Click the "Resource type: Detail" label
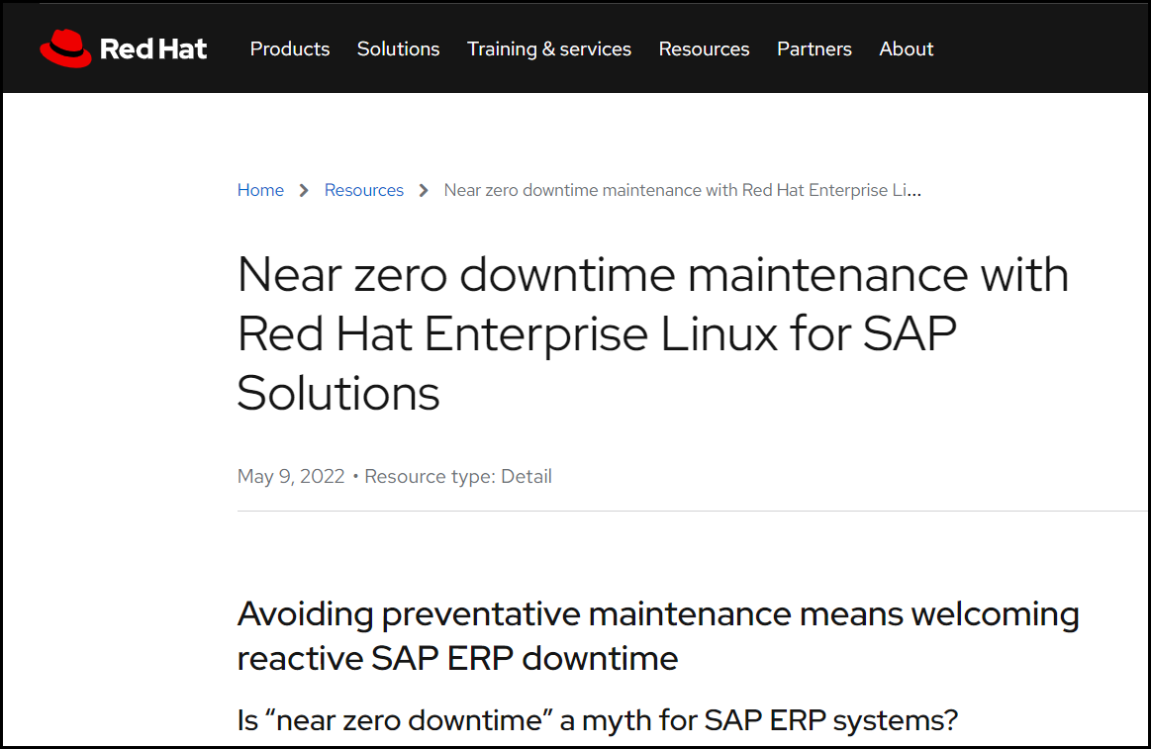Viewport: 1151px width, 749px height. coord(458,476)
